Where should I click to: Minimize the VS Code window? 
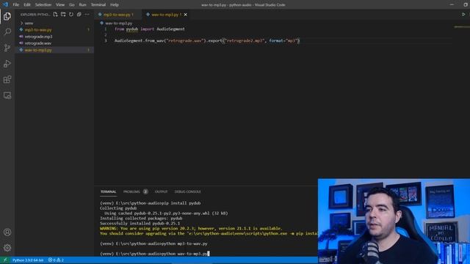click(452, 4)
